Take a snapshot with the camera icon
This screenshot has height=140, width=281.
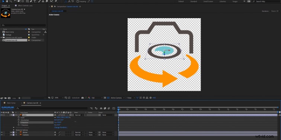(x=82, y=98)
